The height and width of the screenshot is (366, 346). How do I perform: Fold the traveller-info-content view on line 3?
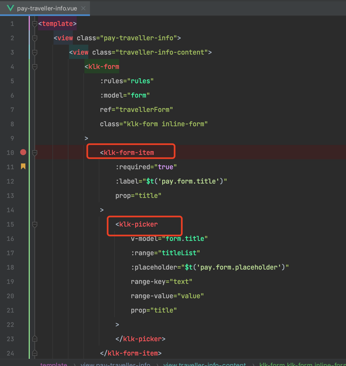point(35,53)
